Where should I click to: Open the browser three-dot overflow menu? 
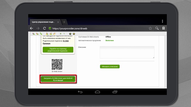[162, 21]
